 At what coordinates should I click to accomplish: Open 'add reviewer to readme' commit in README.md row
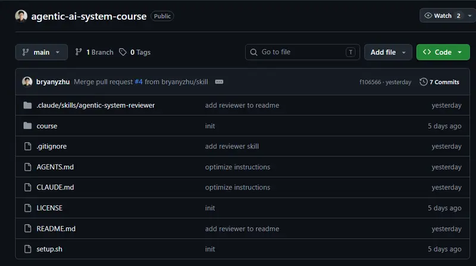[x=242, y=229]
